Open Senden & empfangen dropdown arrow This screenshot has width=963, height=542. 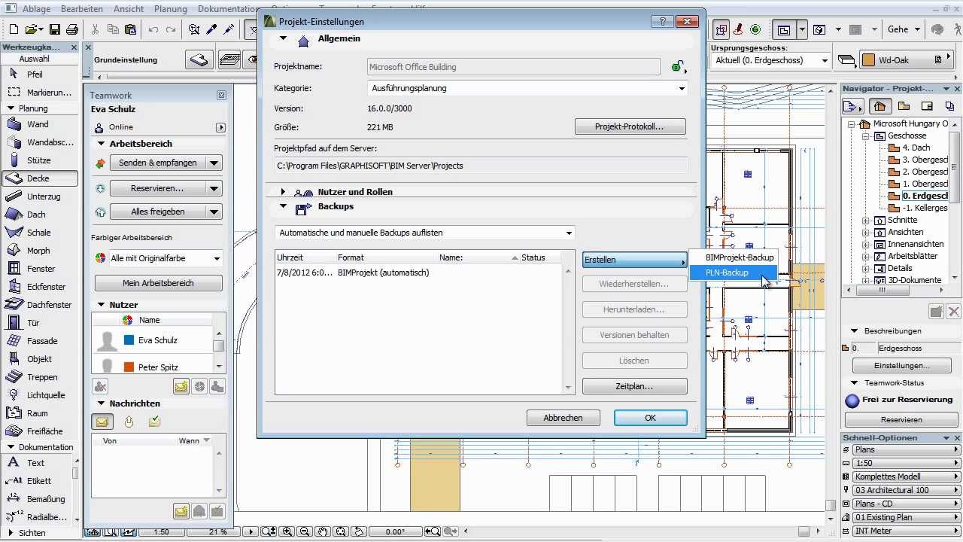(x=214, y=163)
